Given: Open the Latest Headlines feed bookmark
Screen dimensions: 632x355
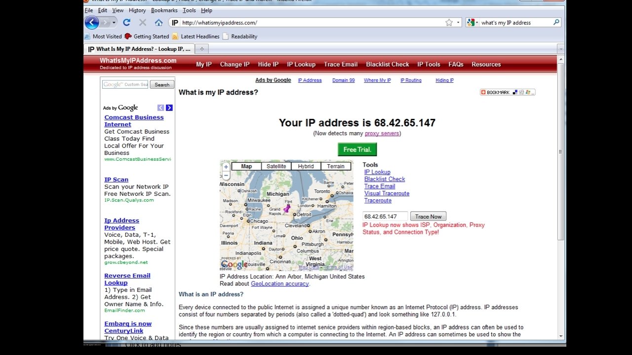Looking at the screenshot, I should tap(196, 36).
